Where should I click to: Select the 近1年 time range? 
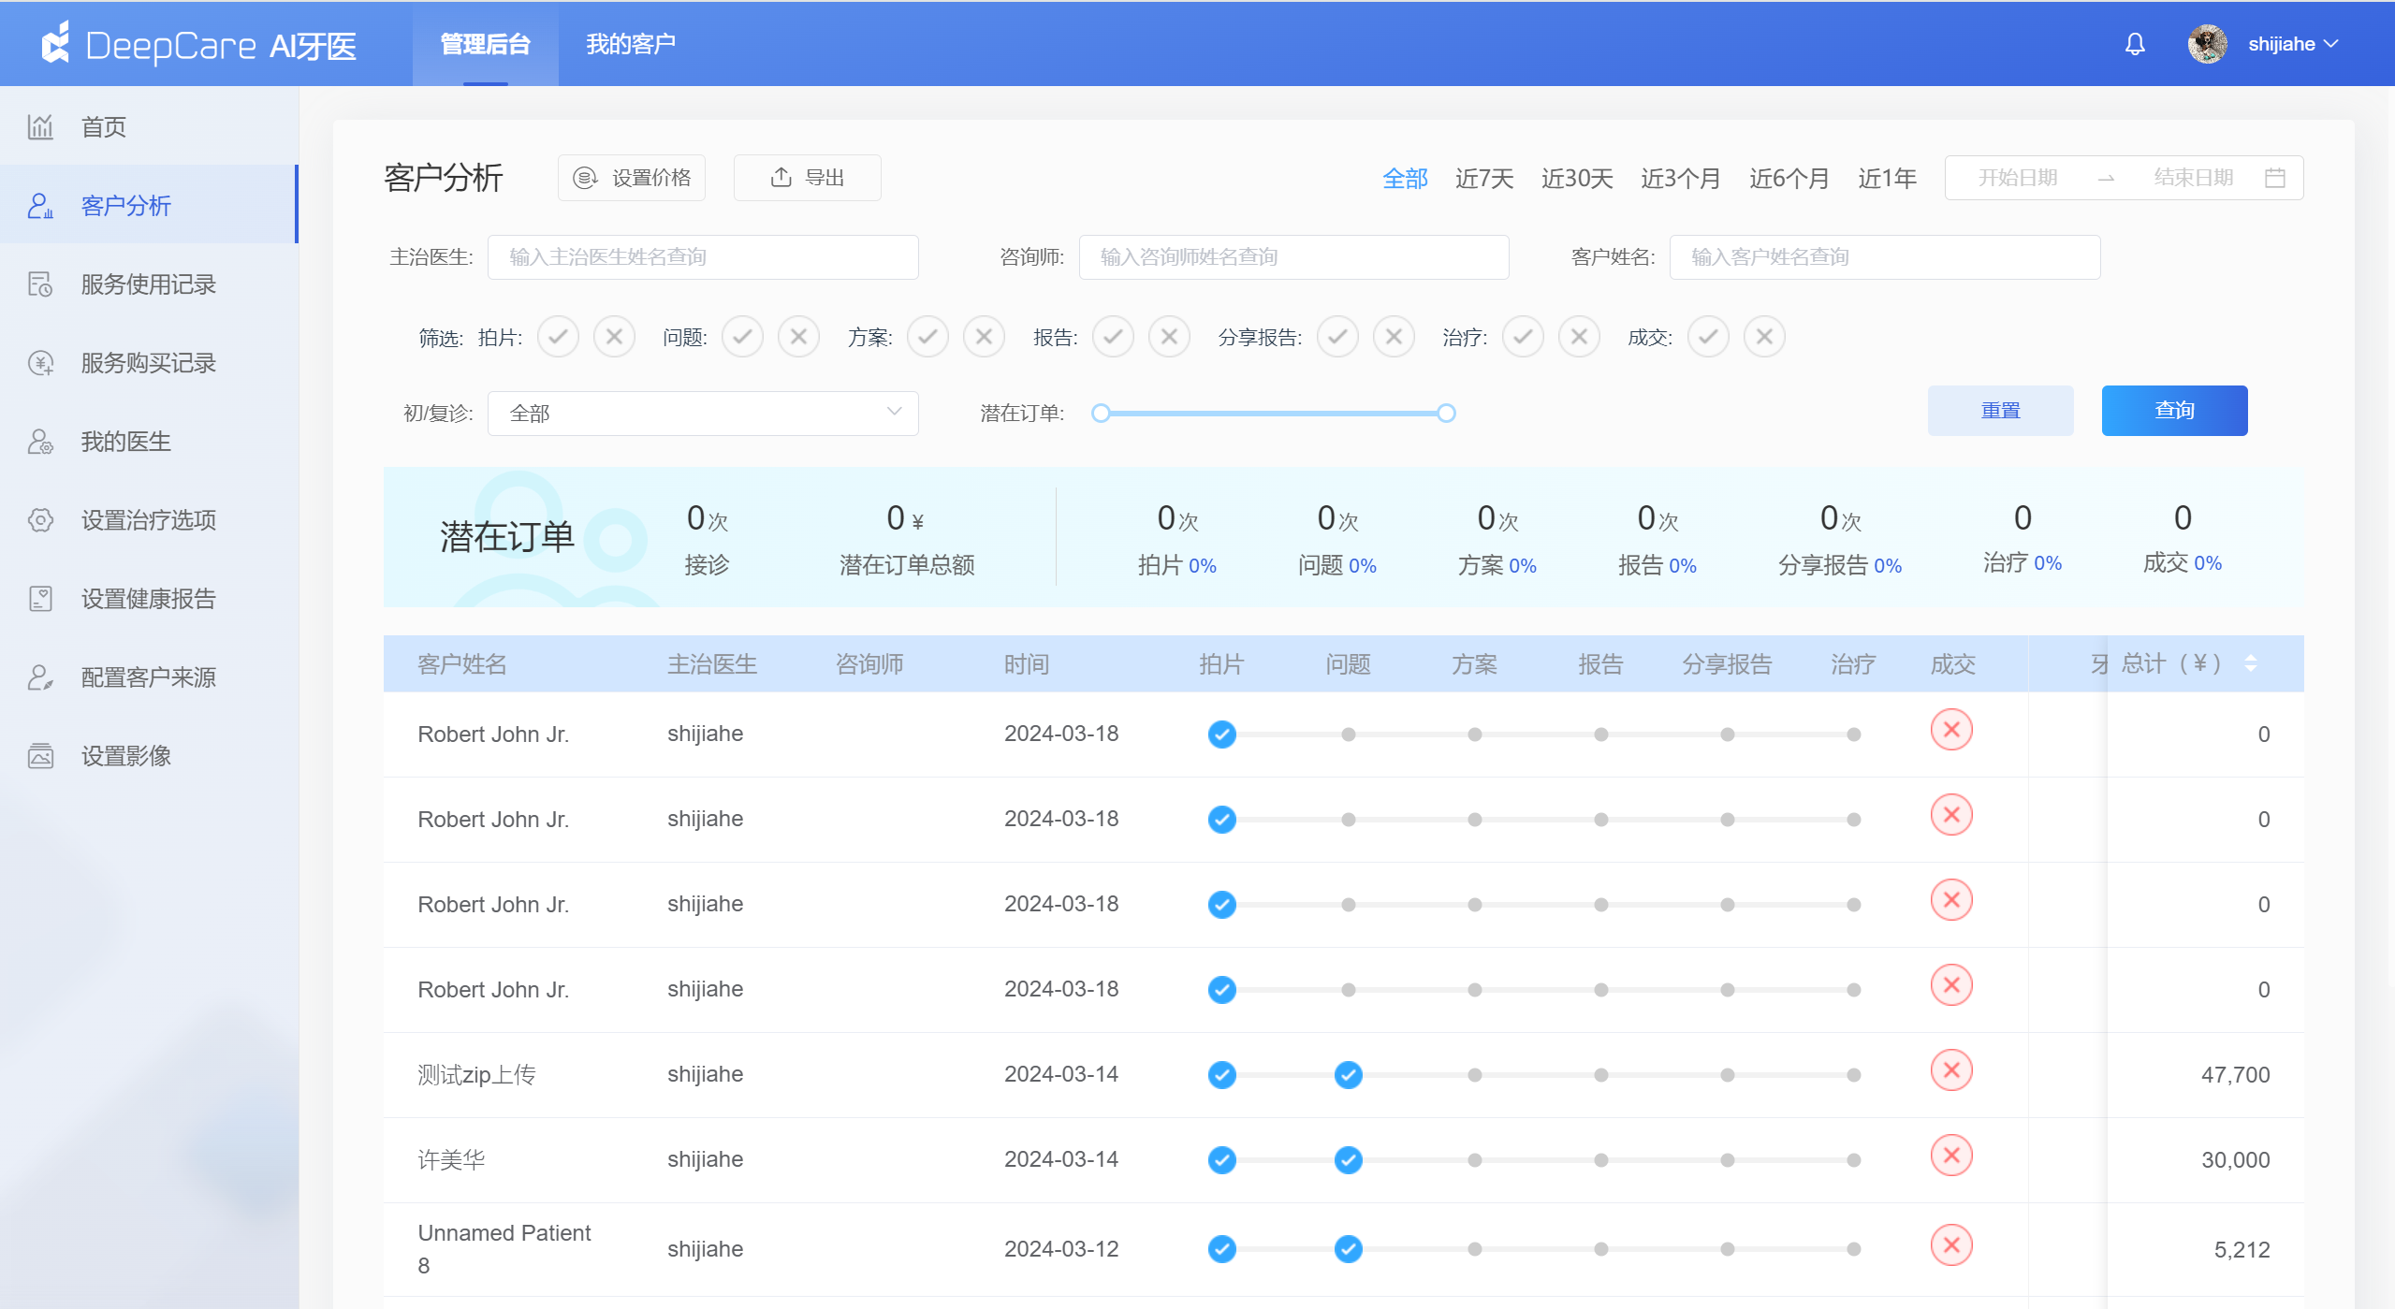(x=1887, y=178)
